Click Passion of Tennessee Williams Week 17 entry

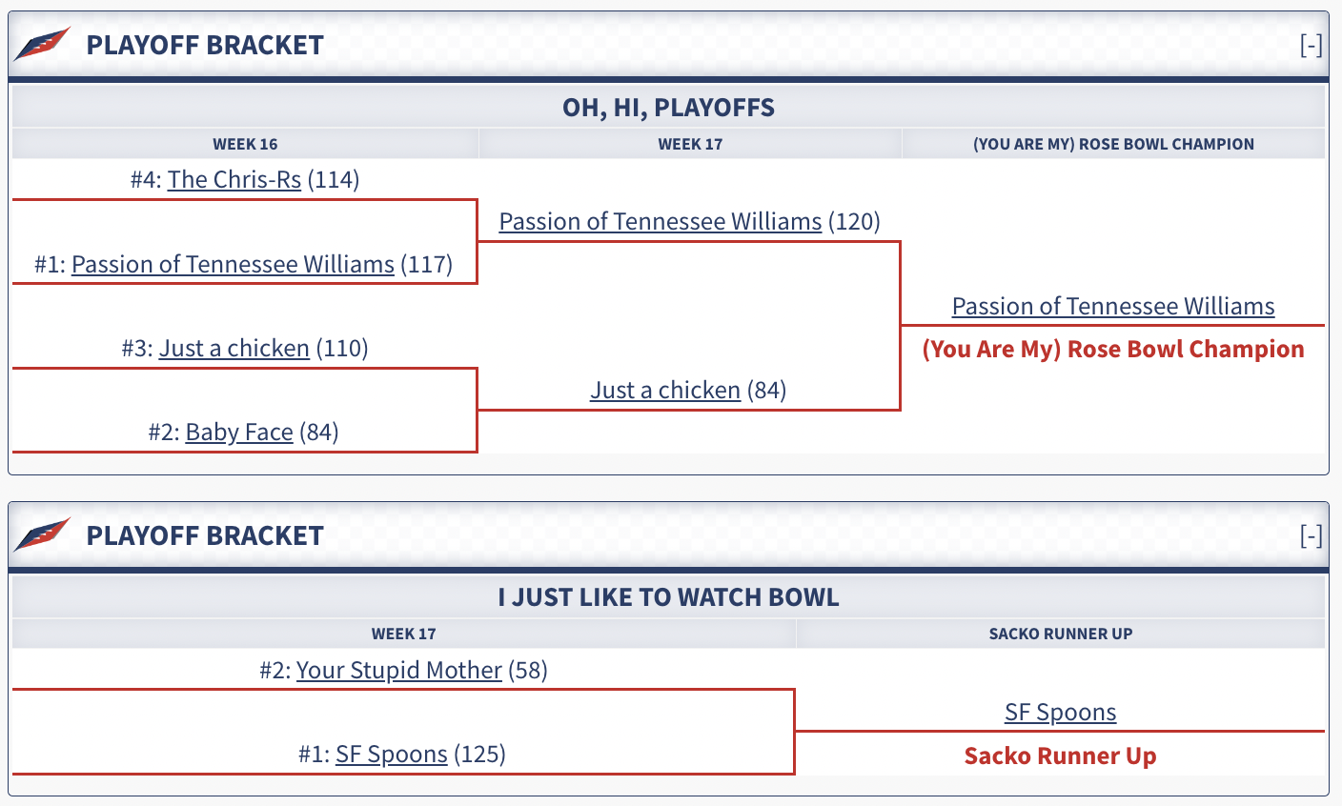tap(660, 221)
